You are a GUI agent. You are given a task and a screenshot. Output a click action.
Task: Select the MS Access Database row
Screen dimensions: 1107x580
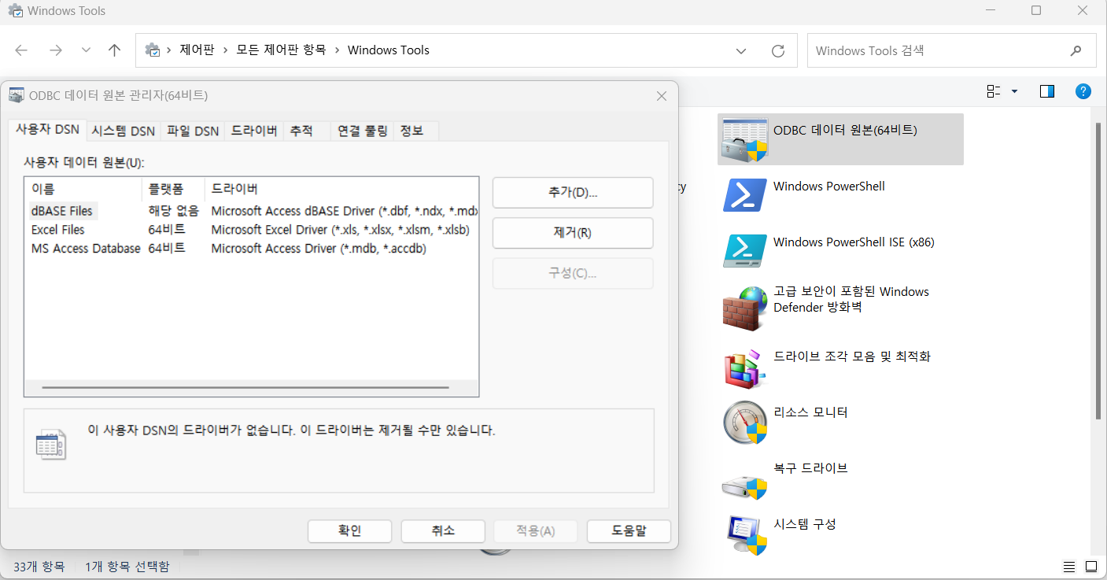point(252,249)
